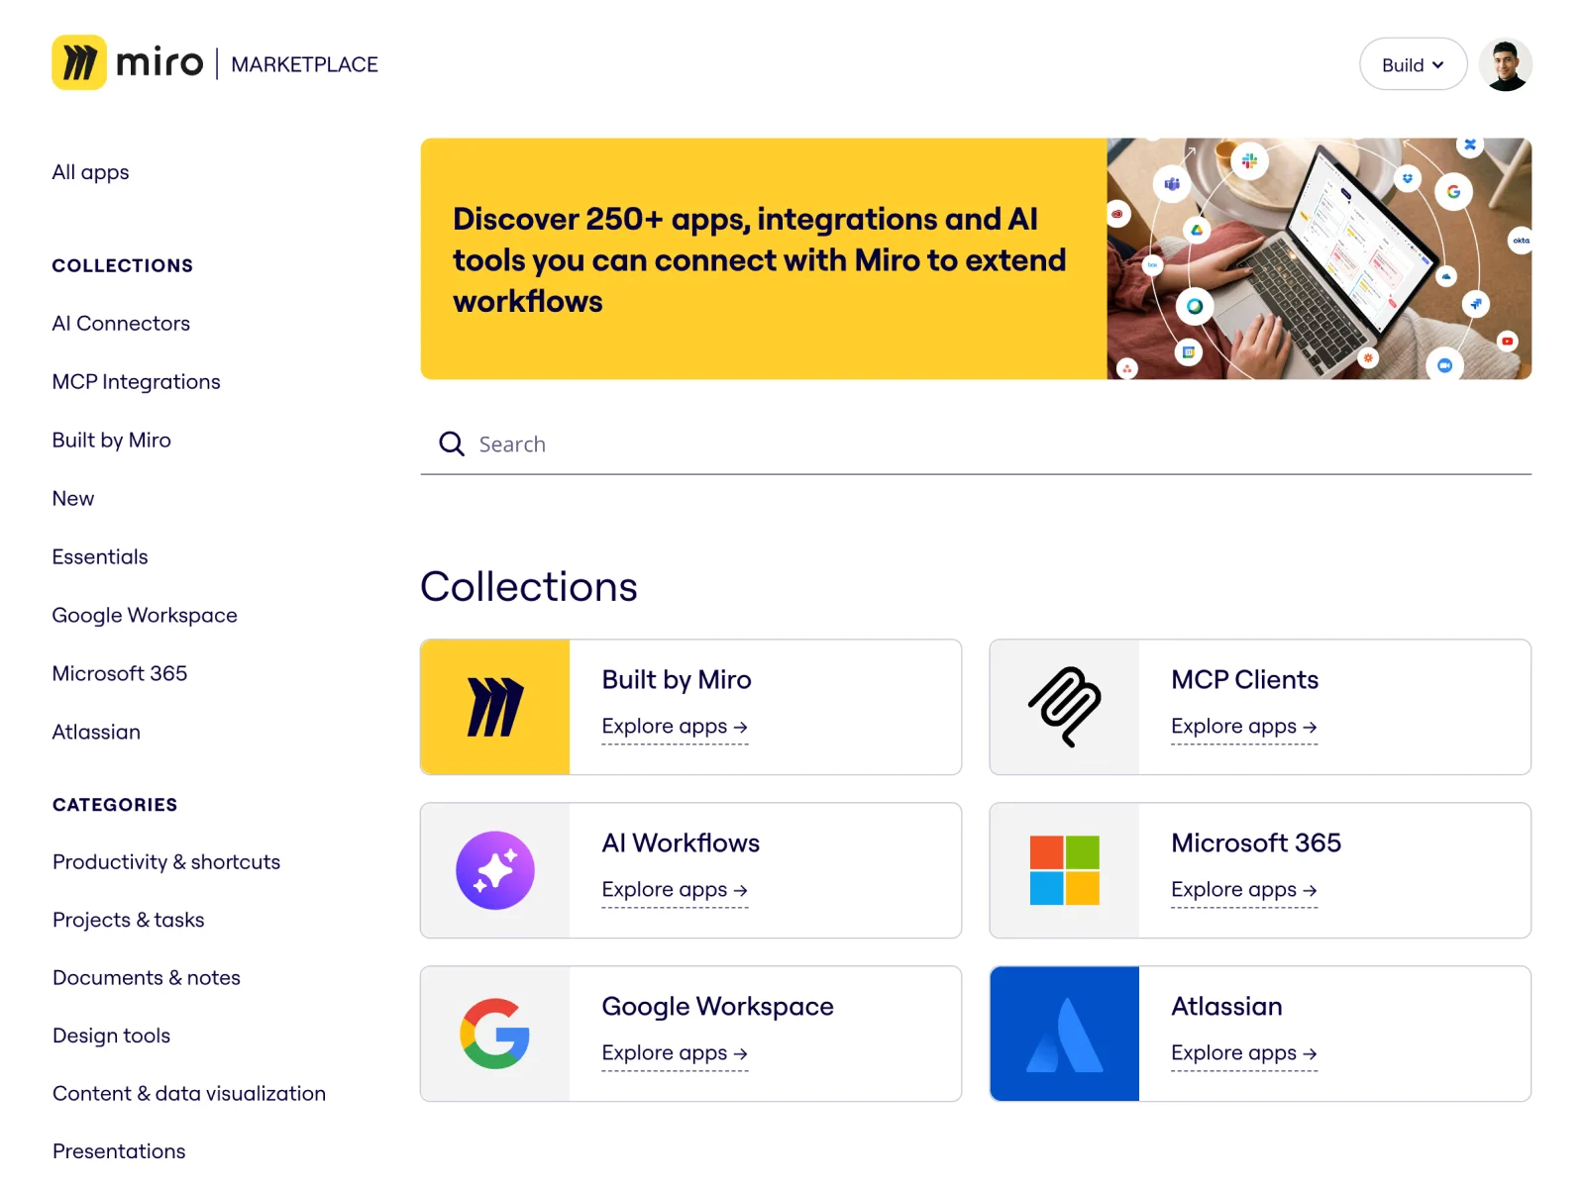Open the Build dropdown menu
Screen dimensions: 1585x1188
(x=1413, y=64)
